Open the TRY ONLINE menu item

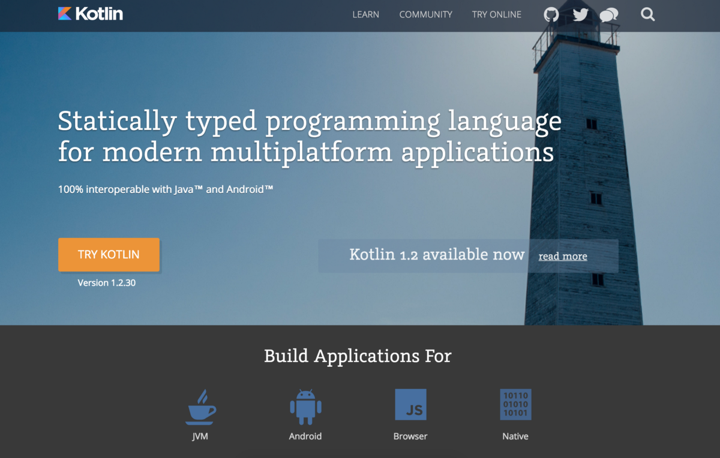(x=497, y=14)
